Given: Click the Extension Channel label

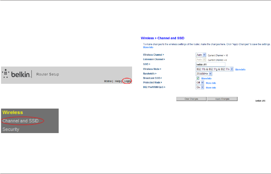Looking at the screenshot, I should 154,59.
